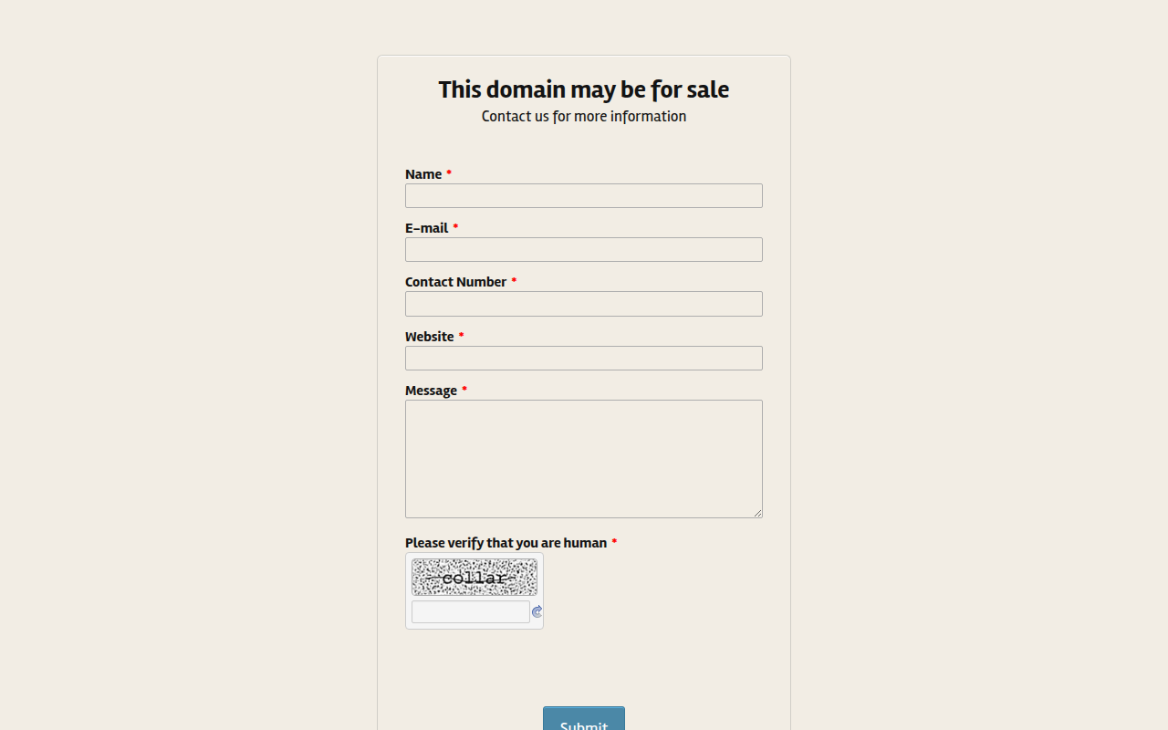Click the E-mail field label
1168x730 pixels.
426,228
